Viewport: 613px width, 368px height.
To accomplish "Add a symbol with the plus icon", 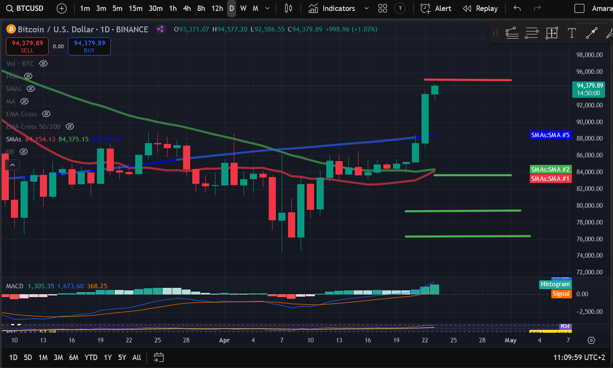I will (62, 8).
